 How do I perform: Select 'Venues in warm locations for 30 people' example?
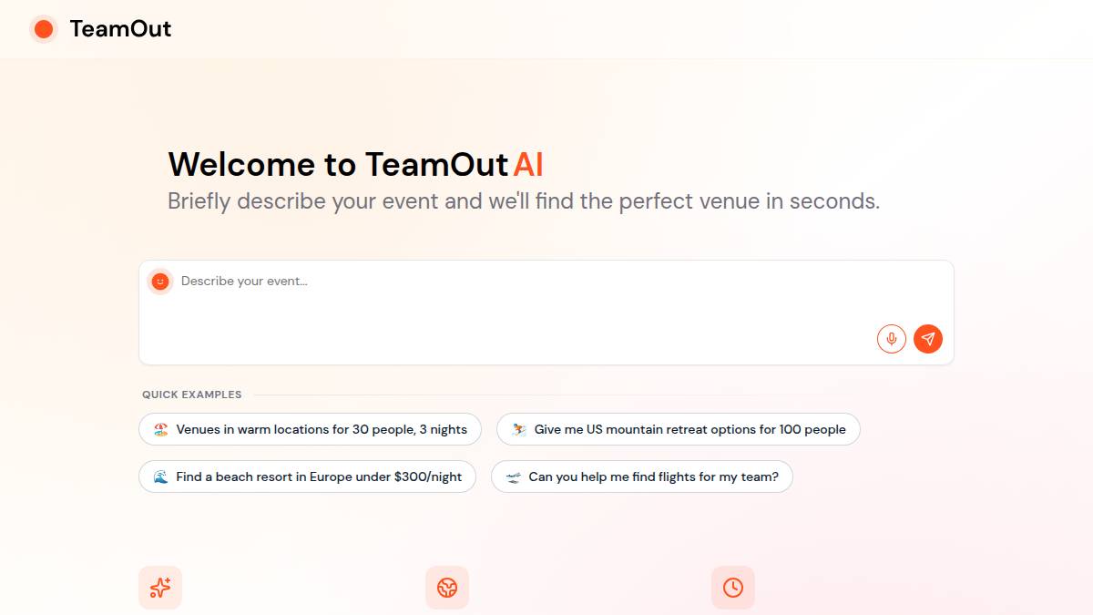321,429
